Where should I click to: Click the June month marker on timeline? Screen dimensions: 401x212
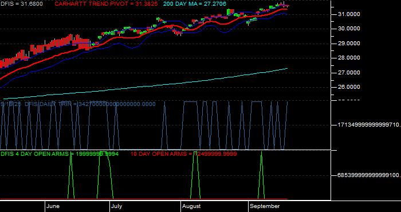(53, 206)
